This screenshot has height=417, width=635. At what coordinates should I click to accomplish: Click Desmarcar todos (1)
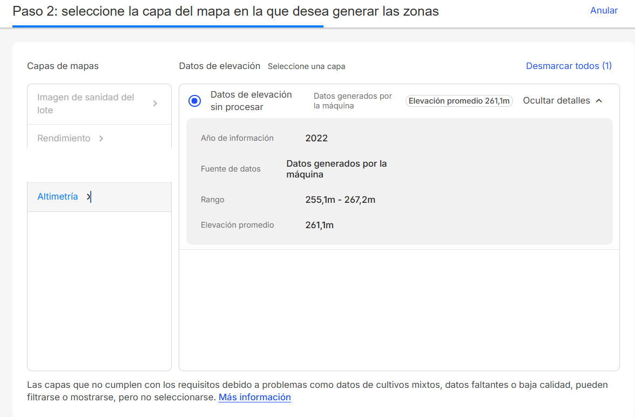pos(569,66)
